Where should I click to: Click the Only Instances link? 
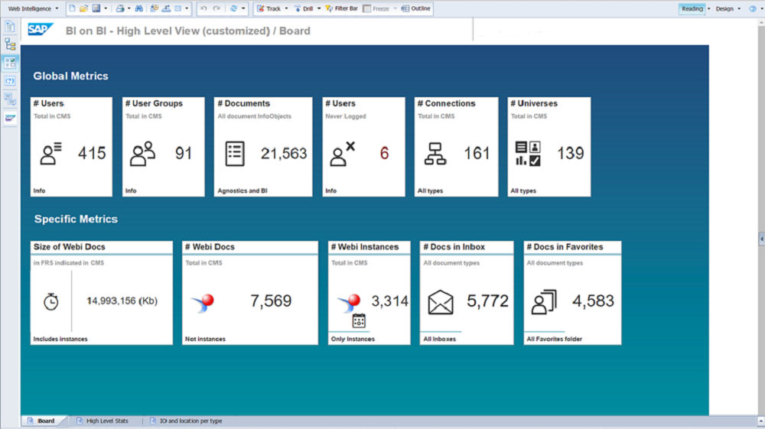coord(353,339)
